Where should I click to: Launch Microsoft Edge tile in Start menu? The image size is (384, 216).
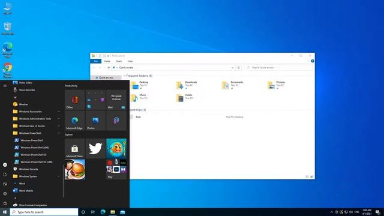point(74,121)
